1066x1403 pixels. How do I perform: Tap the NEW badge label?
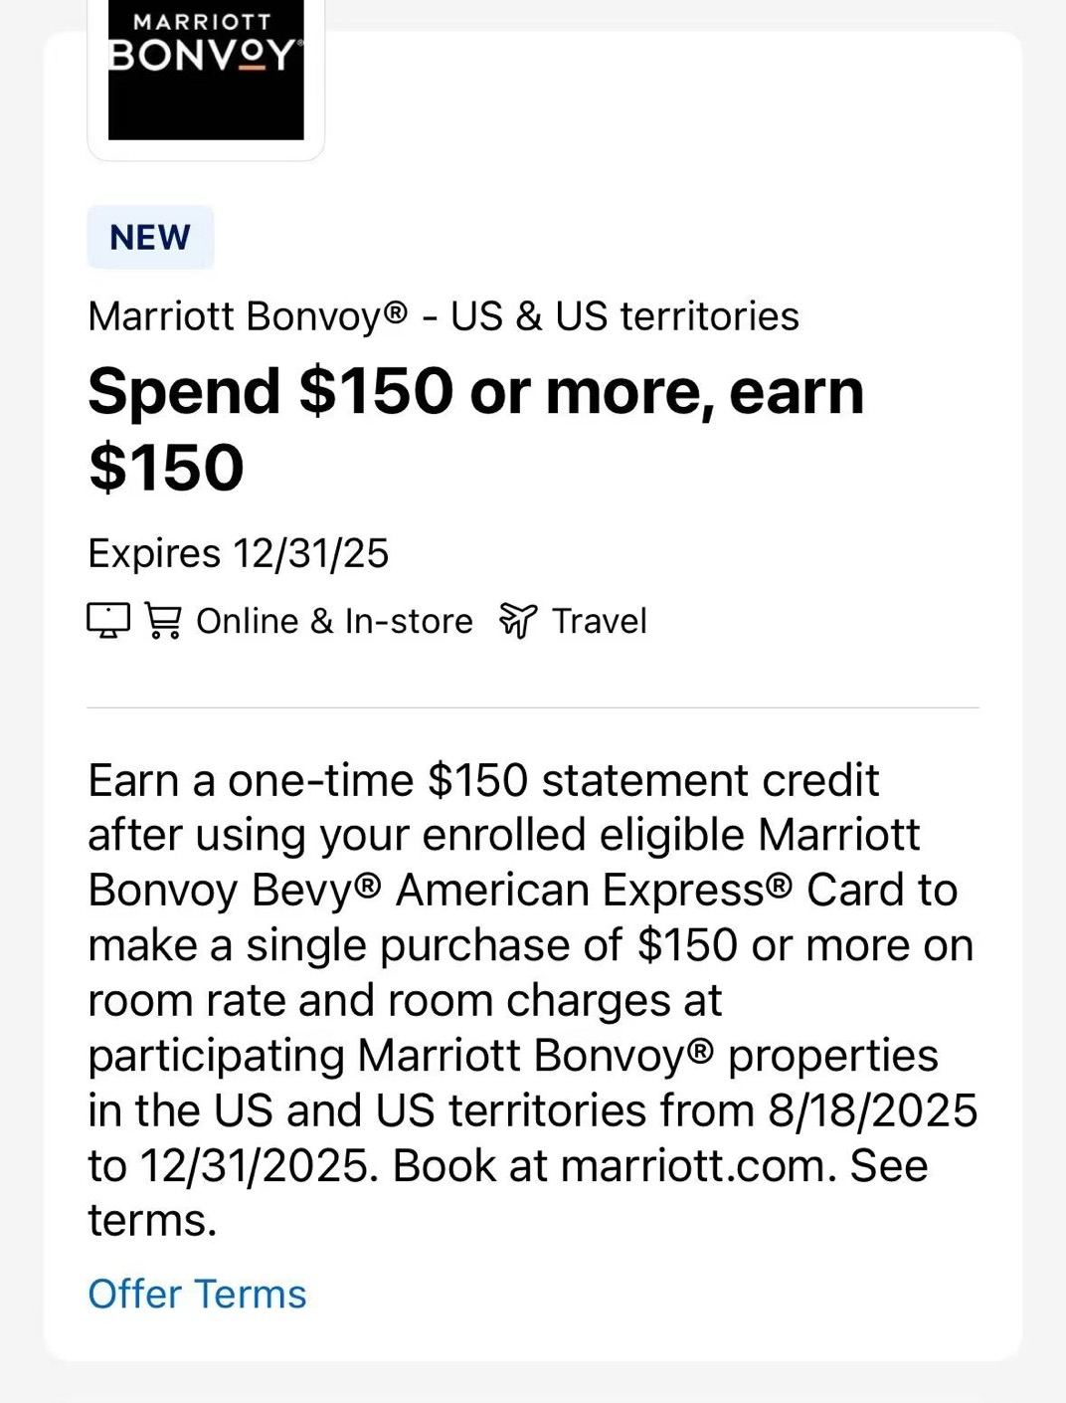[150, 237]
